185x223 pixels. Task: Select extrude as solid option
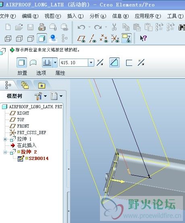(x=22, y=63)
